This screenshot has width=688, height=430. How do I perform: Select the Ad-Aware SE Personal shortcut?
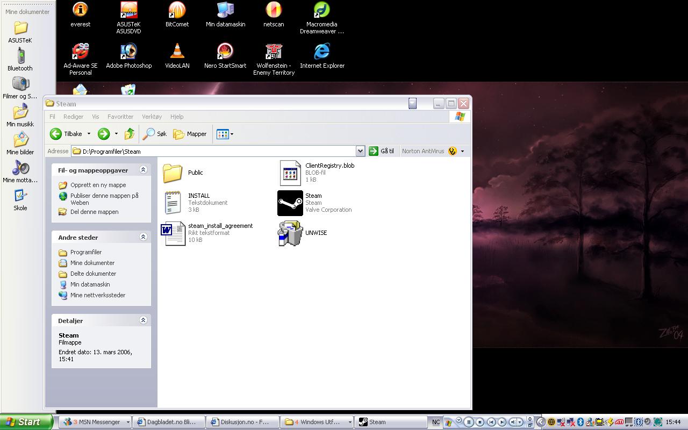(x=80, y=59)
